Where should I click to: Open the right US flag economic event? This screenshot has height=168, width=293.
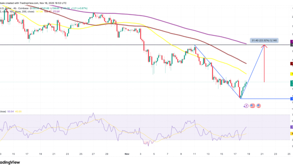pyautogui.click(x=258, y=105)
